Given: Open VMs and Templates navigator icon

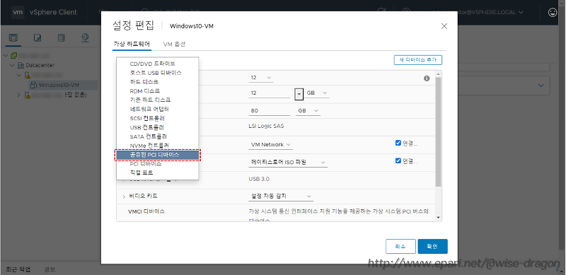Looking at the screenshot, I should pos(37,37).
